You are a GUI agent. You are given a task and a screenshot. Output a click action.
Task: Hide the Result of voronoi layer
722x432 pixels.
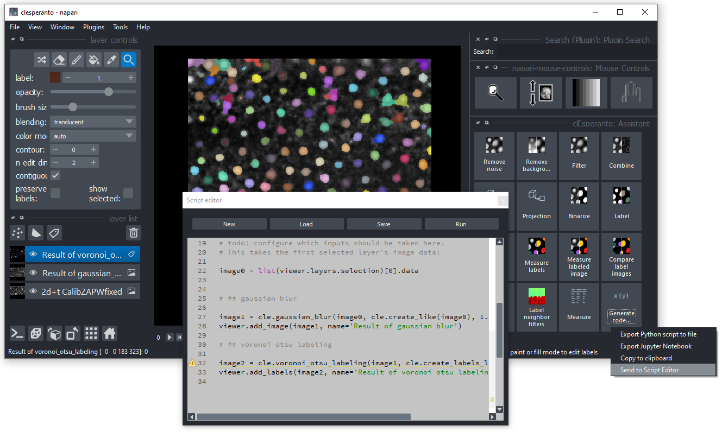(34, 255)
